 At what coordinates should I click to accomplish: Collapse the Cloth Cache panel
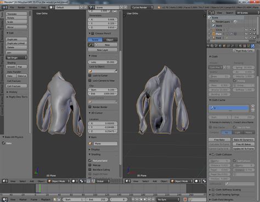click(x=210, y=100)
